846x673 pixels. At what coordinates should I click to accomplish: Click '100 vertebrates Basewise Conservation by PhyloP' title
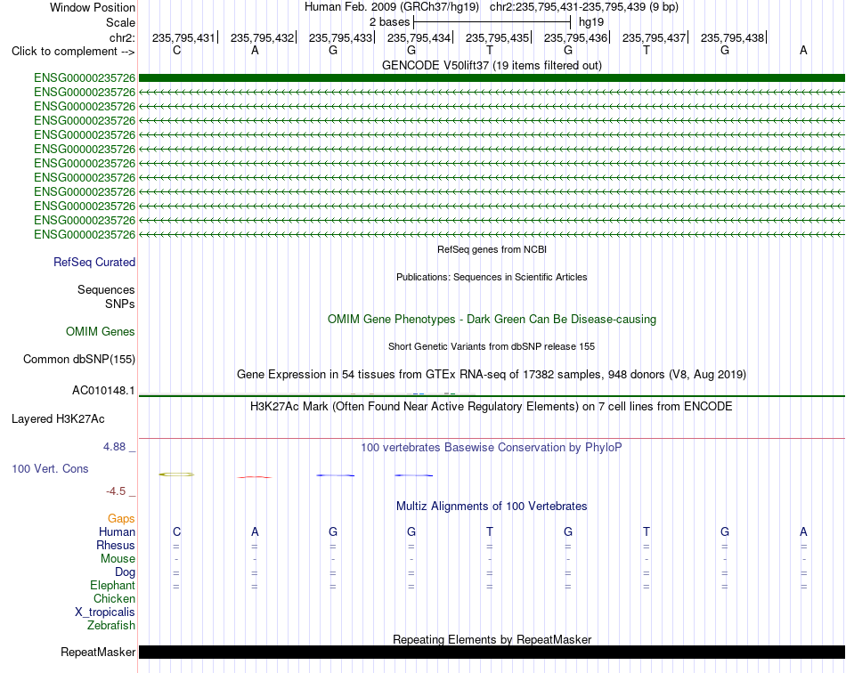492,448
